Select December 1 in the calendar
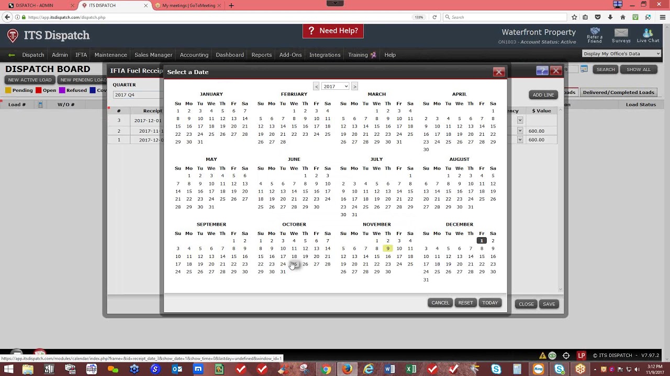Screen dimensions: 670x376 point(482,241)
